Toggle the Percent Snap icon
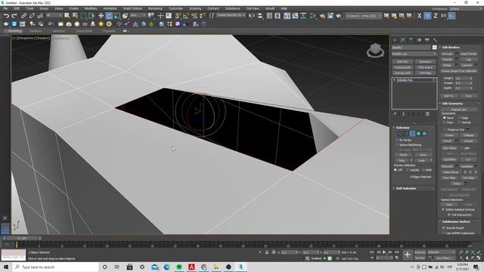 [x=194, y=16]
